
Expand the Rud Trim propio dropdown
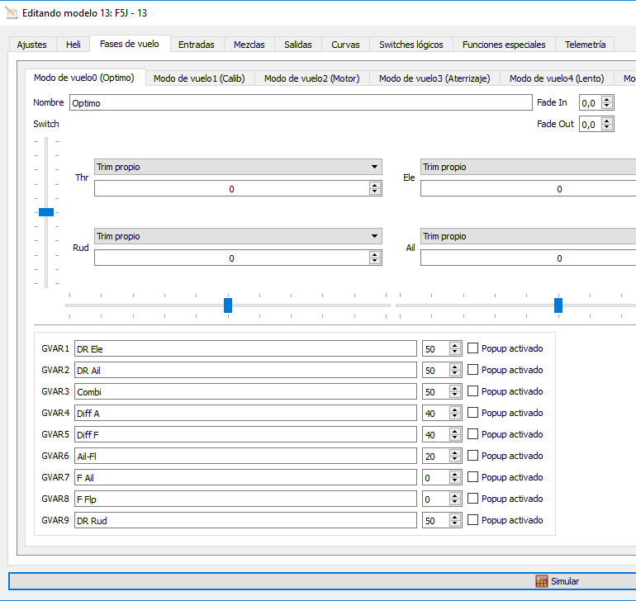[238, 236]
